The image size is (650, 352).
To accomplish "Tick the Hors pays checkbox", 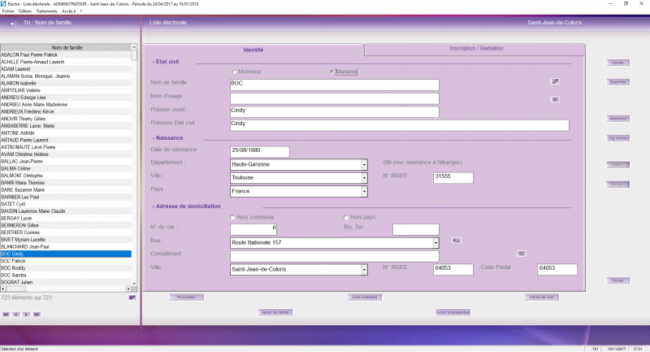I will point(346,217).
